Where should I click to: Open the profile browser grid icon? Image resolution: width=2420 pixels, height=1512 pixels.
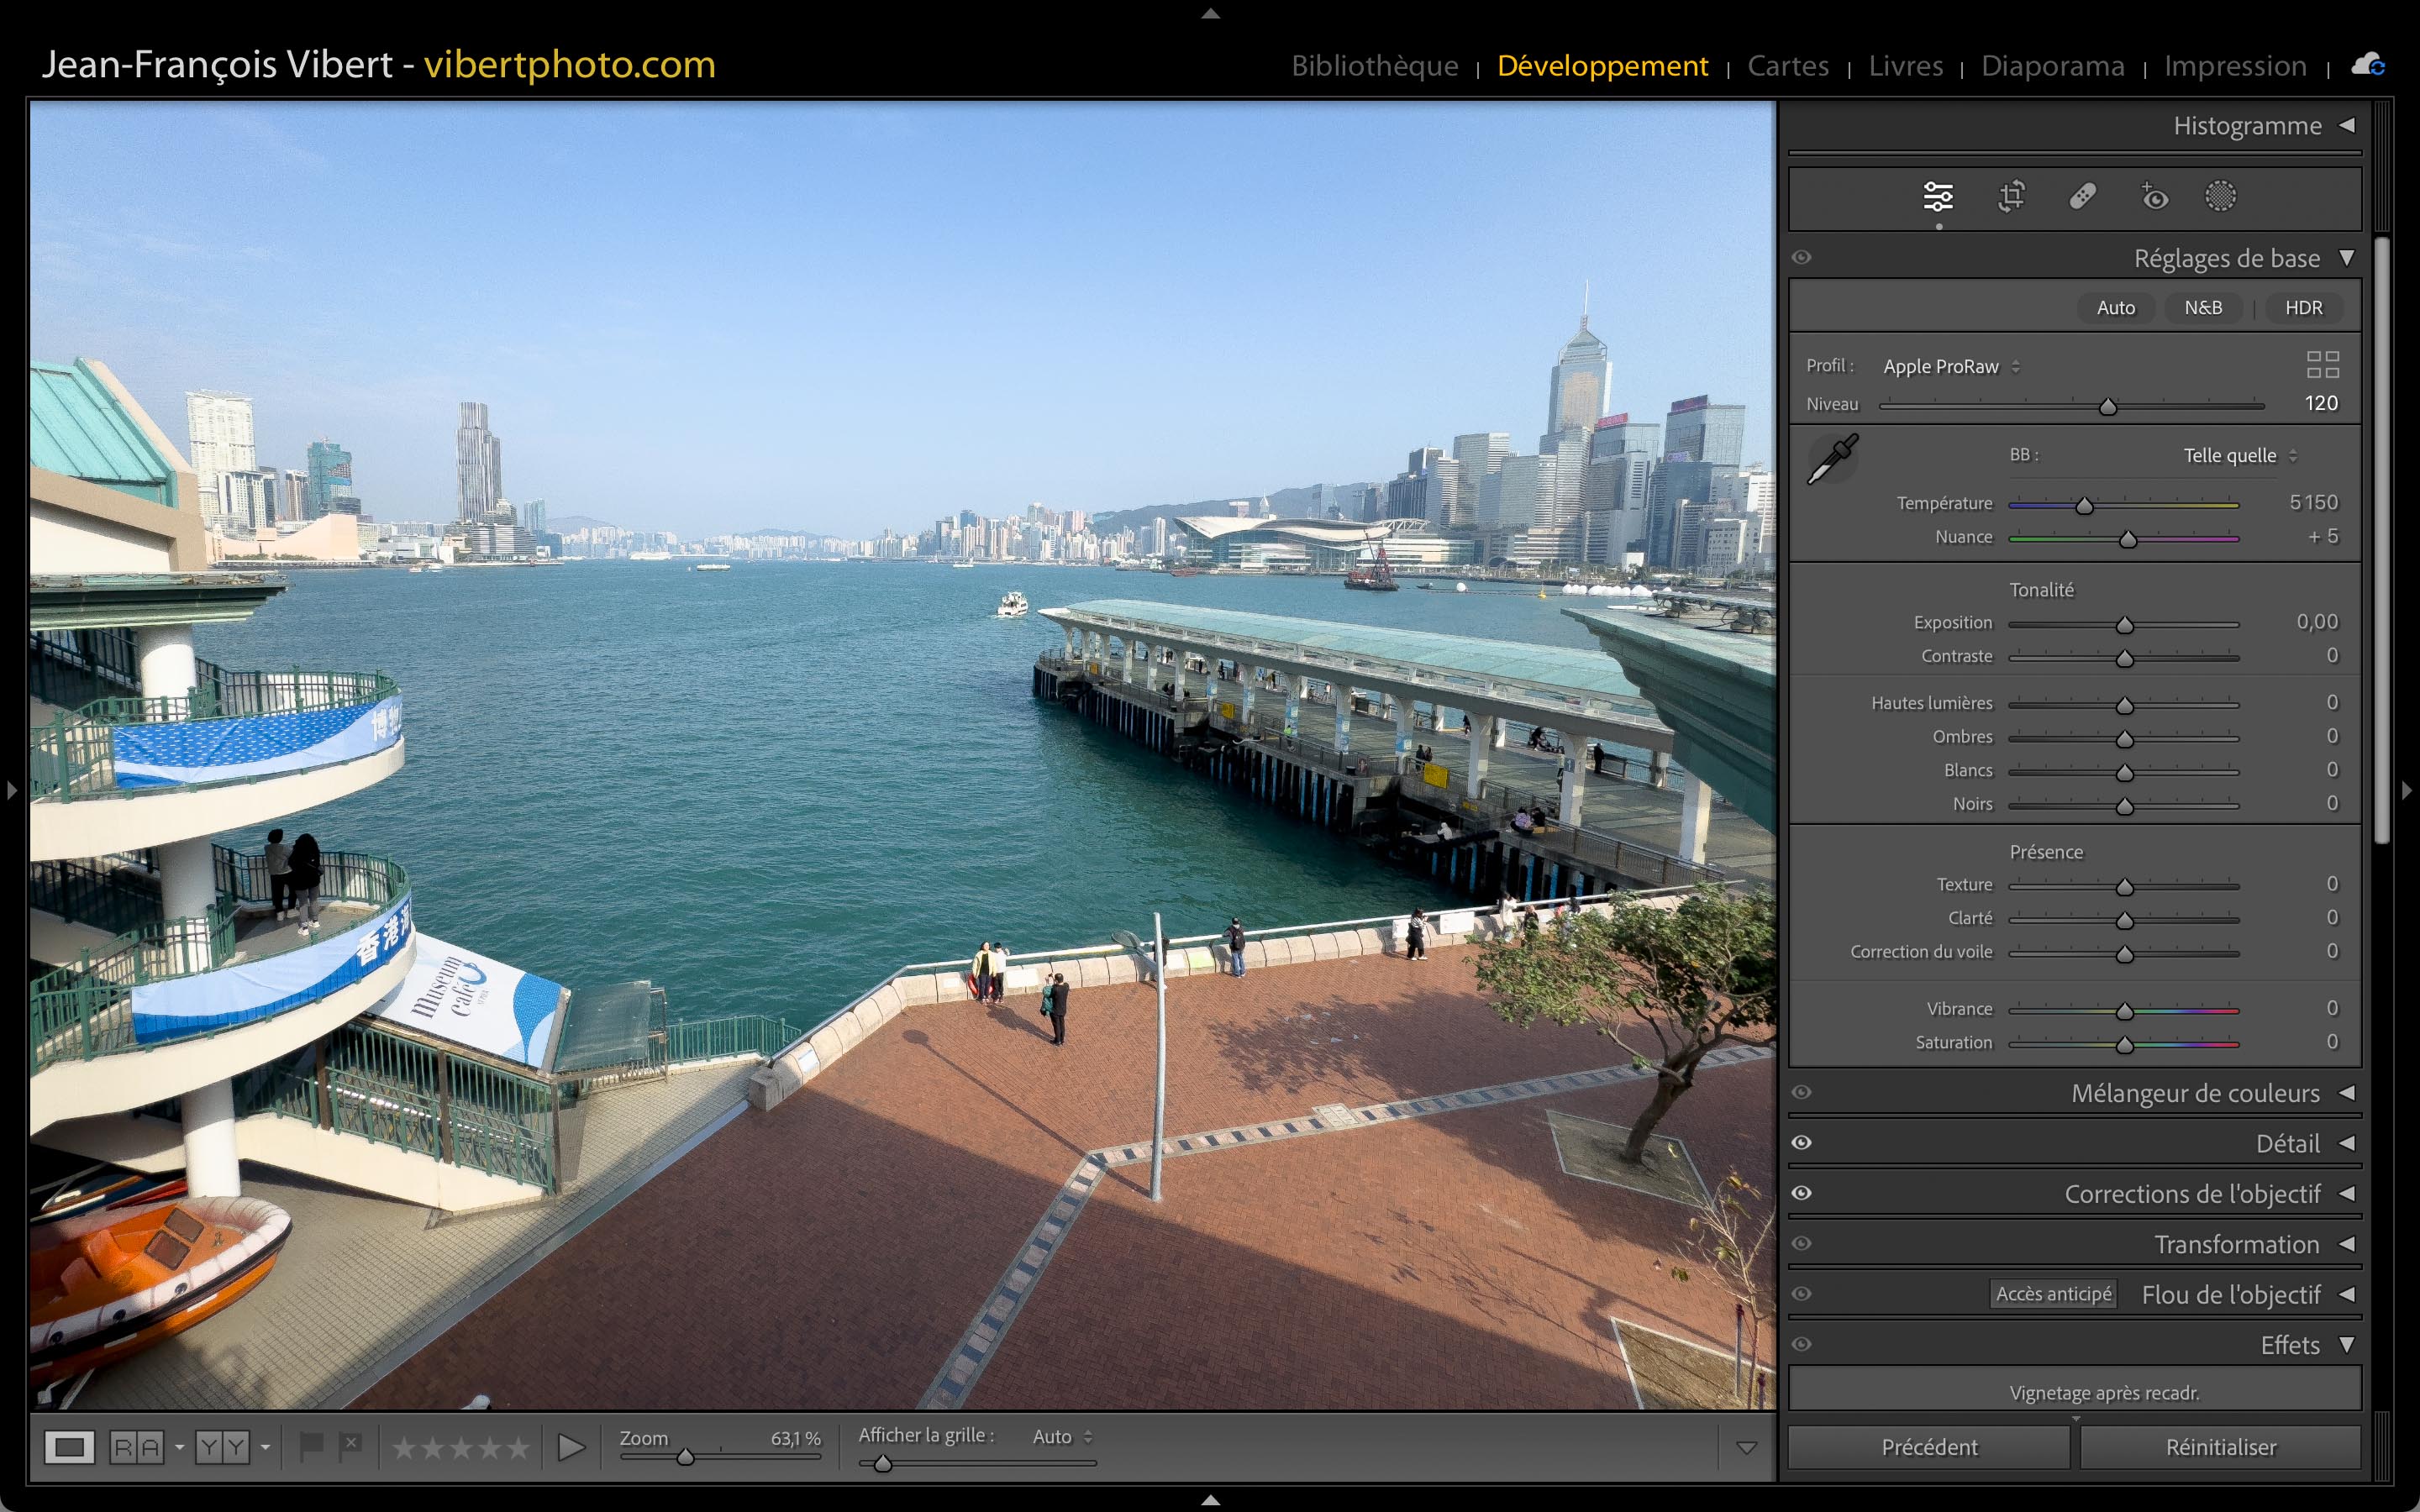[2322, 365]
